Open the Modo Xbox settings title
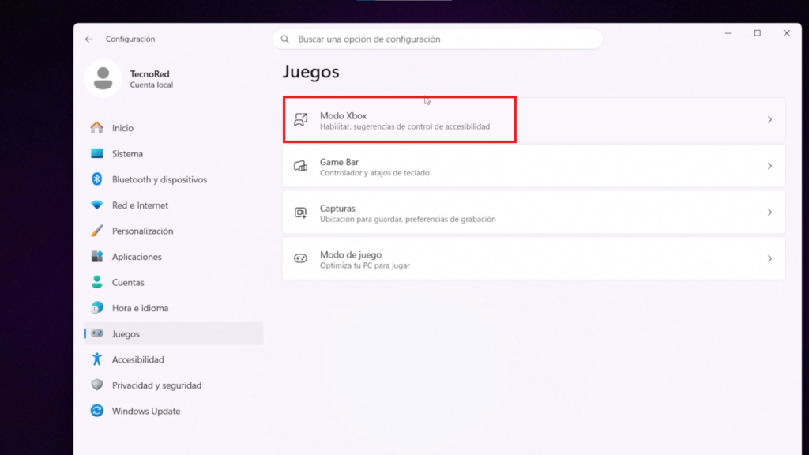This screenshot has height=455, width=809. pyautogui.click(x=343, y=115)
